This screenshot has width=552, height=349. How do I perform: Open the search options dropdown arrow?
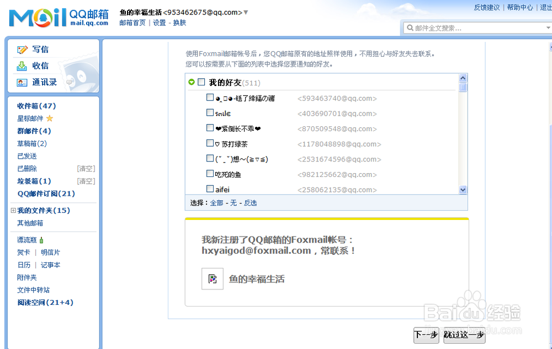[548, 28]
